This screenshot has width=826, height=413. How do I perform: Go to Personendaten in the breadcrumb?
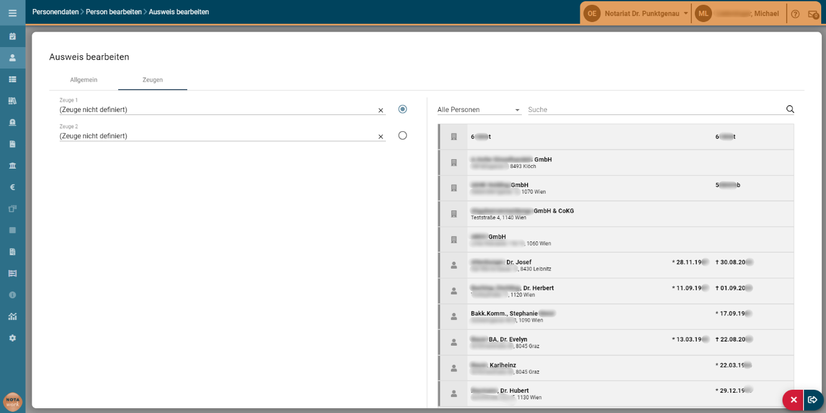55,12
